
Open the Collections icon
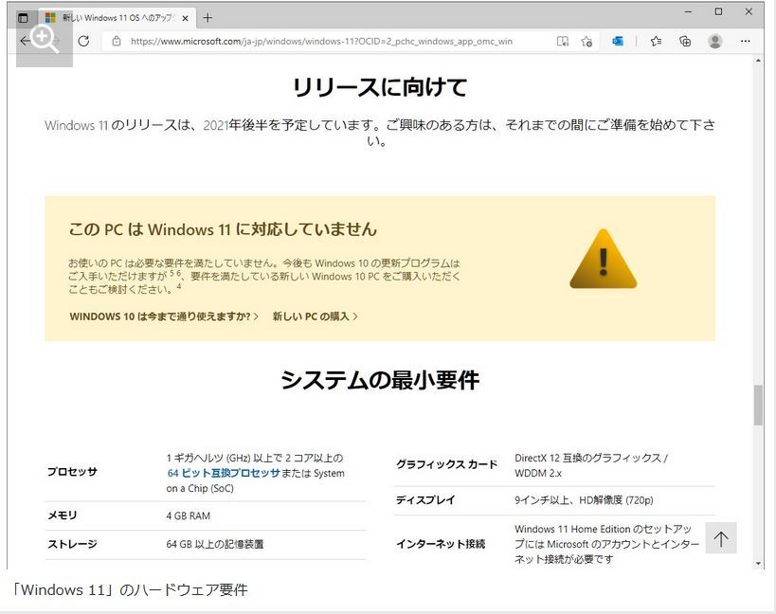pyautogui.click(x=685, y=41)
